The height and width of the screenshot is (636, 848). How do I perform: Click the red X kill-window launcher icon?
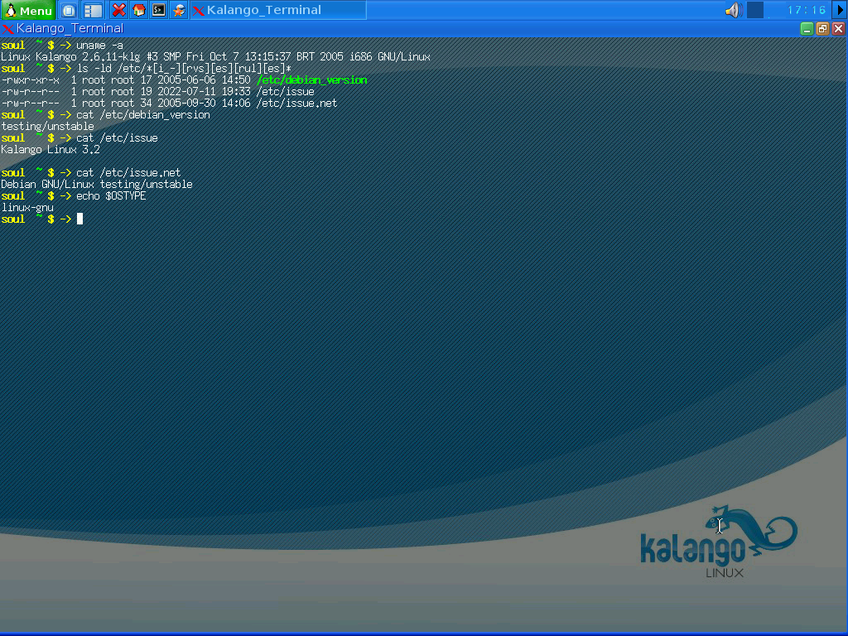point(119,10)
